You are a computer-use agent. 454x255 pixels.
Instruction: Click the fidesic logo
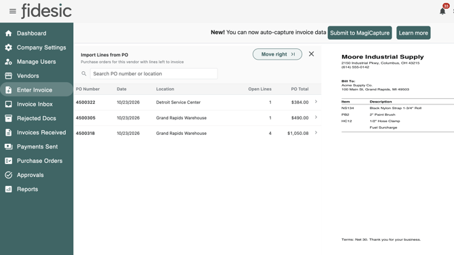46,11
